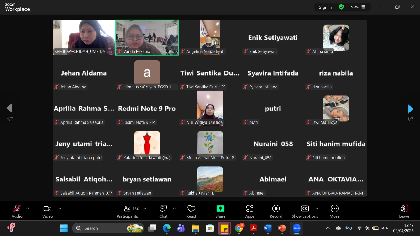The height and width of the screenshot is (236, 420).
Task: Open the Apps panel
Action: [x=250, y=211]
